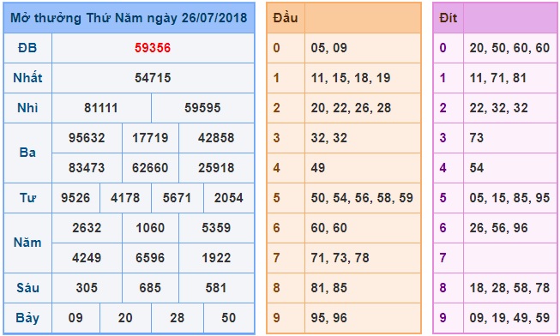Click the Nhì prize number 81111
This screenshot has height=336, width=560.
[100, 108]
